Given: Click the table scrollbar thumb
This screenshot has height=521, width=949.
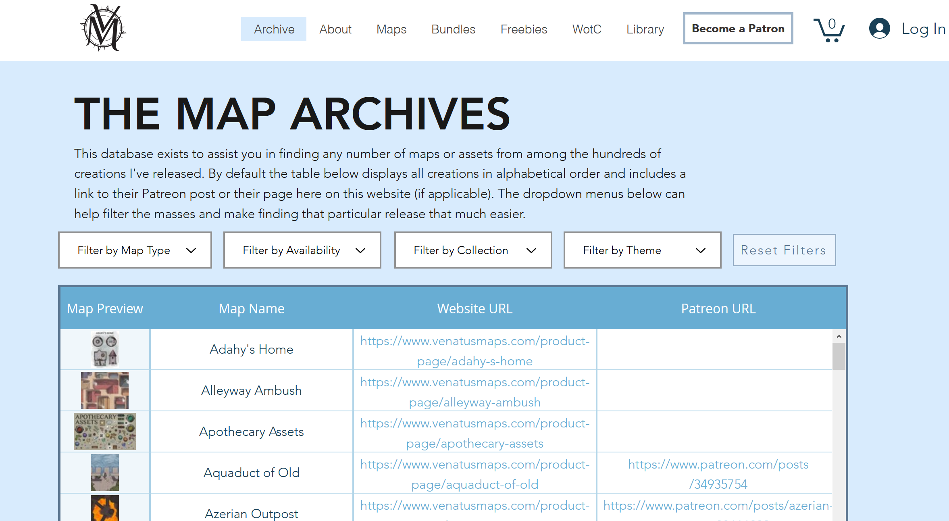Looking at the screenshot, I should [x=839, y=356].
